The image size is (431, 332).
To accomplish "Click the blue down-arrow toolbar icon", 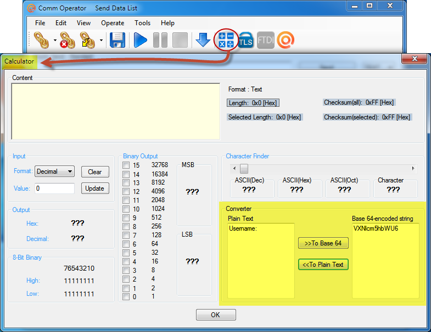I will 203,40.
